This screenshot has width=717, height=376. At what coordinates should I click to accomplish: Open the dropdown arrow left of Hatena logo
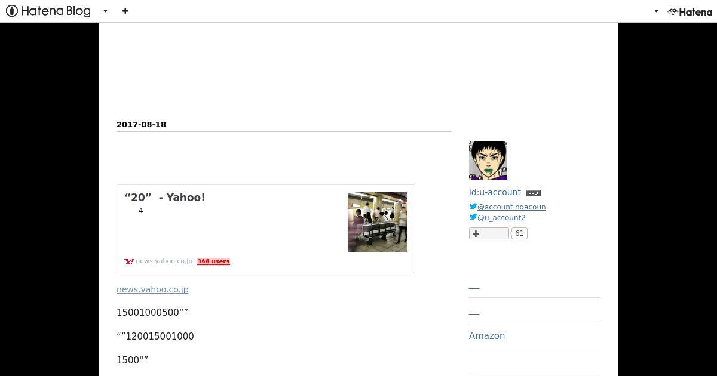pyautogui.click(x=656, y=11)
